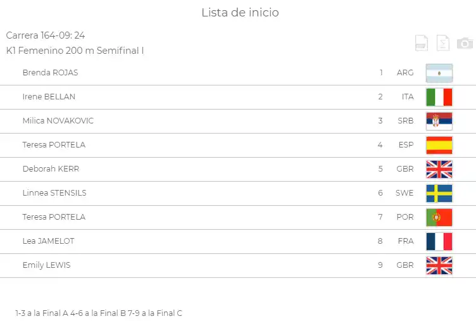
Task: Choose Linnea STENSILS from the start list
Action: point(54,193)
